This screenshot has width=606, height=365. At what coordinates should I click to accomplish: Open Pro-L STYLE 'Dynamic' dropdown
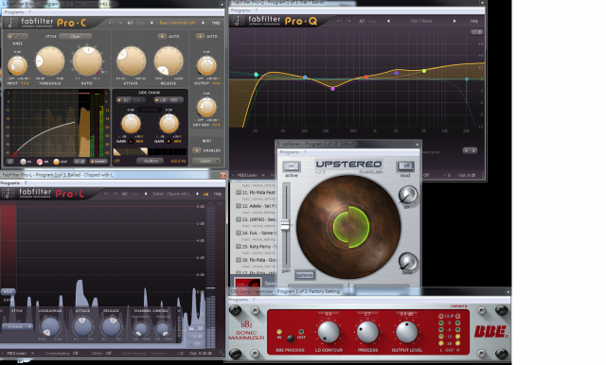click(x=17, y=326)
